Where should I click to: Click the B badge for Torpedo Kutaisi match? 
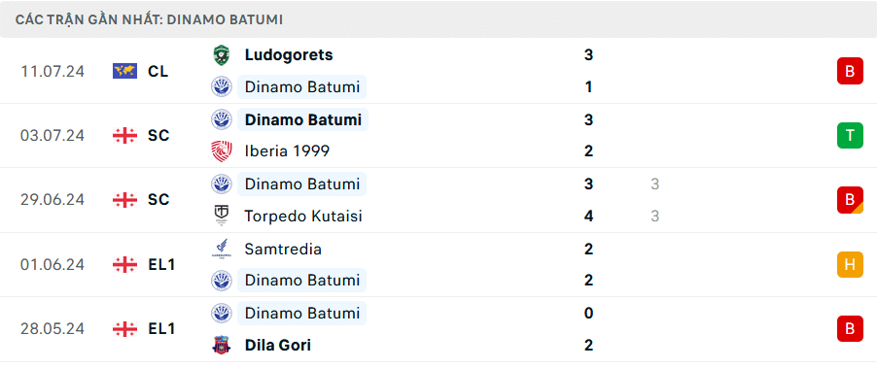(850, 200)
